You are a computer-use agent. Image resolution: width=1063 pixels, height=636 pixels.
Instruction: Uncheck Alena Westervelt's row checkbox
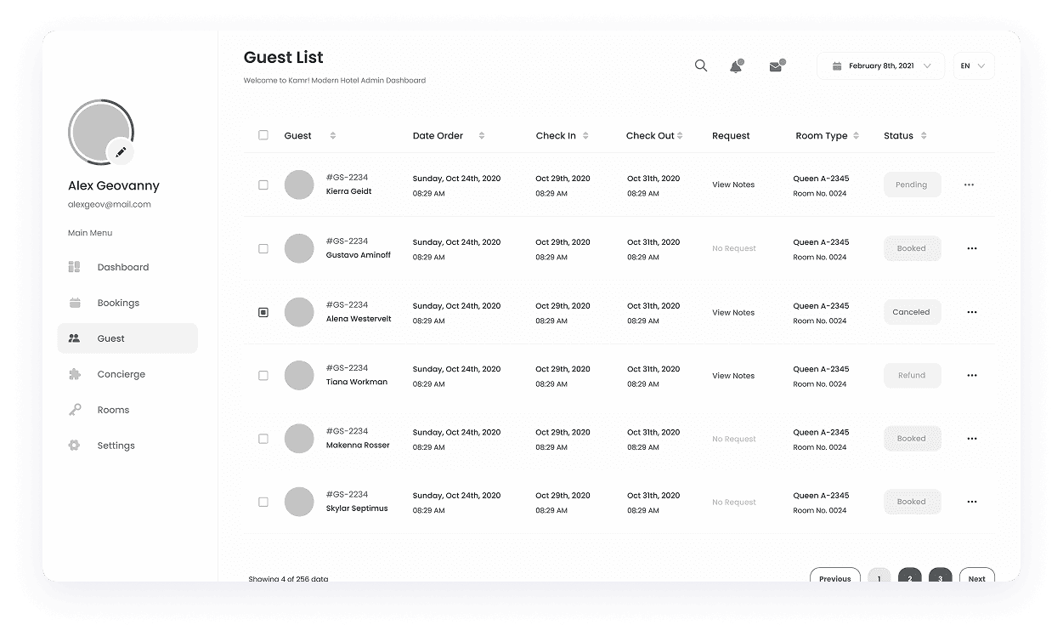tap(263, 312)
